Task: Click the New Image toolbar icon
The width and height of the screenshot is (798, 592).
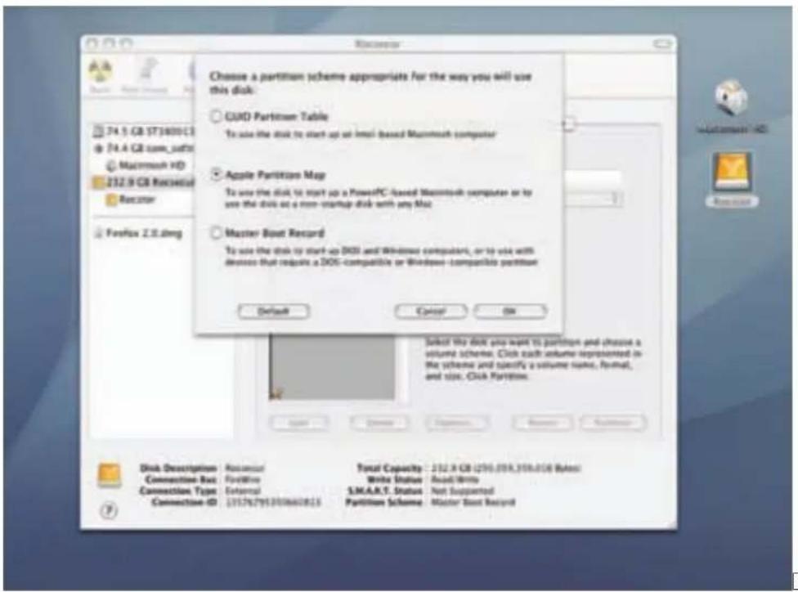Action: click(146, 71)
